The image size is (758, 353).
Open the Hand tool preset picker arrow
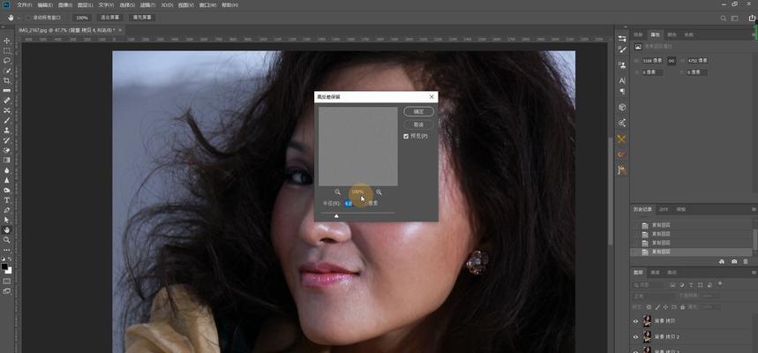pyautogui.click(x=19, y=18)
